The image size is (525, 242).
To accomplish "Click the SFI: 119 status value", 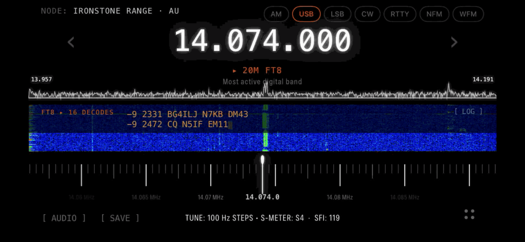I will click(x=327, y=218).
